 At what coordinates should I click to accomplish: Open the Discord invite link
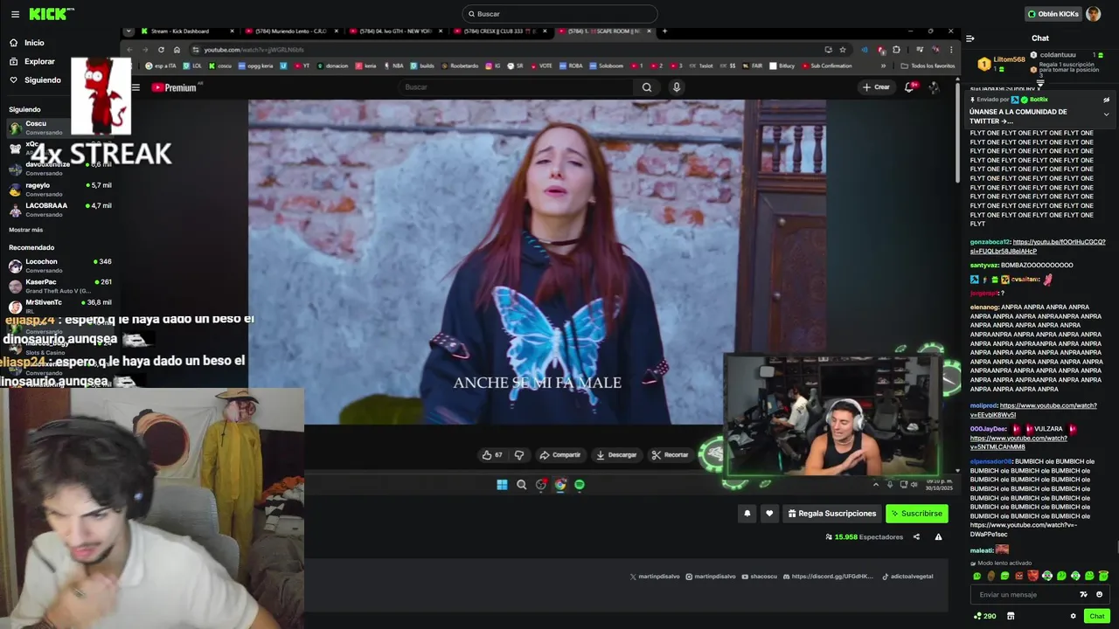coord(829,577)
